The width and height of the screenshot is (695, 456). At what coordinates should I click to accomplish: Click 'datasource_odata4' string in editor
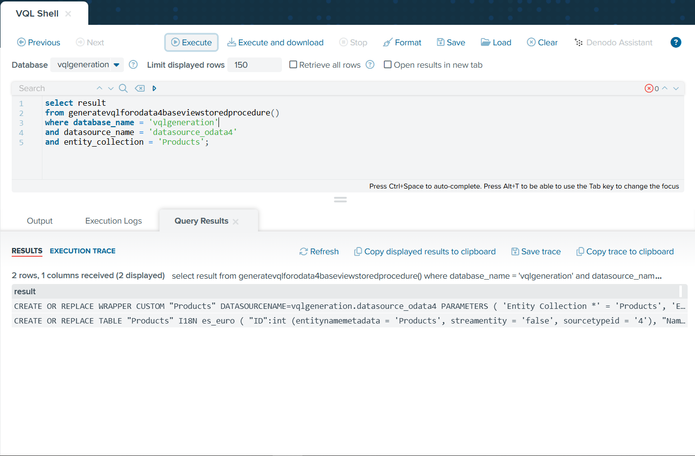coord(193,132)
